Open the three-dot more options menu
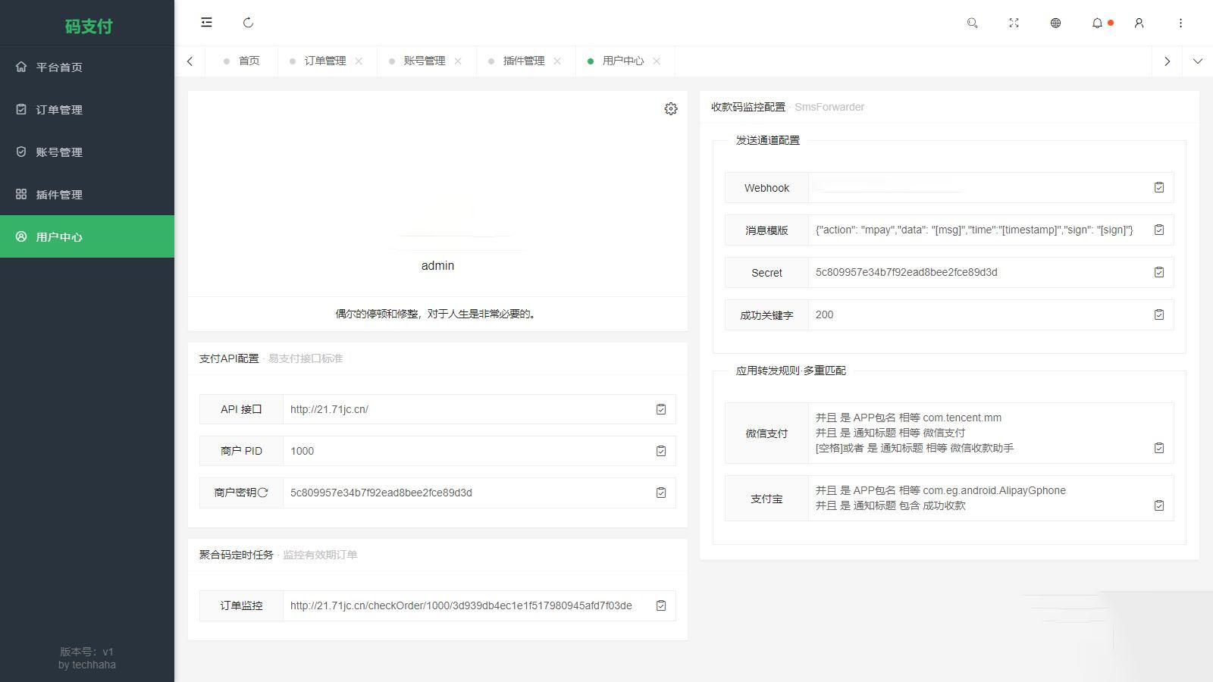1213x682 pixels. pos(1180,23)
